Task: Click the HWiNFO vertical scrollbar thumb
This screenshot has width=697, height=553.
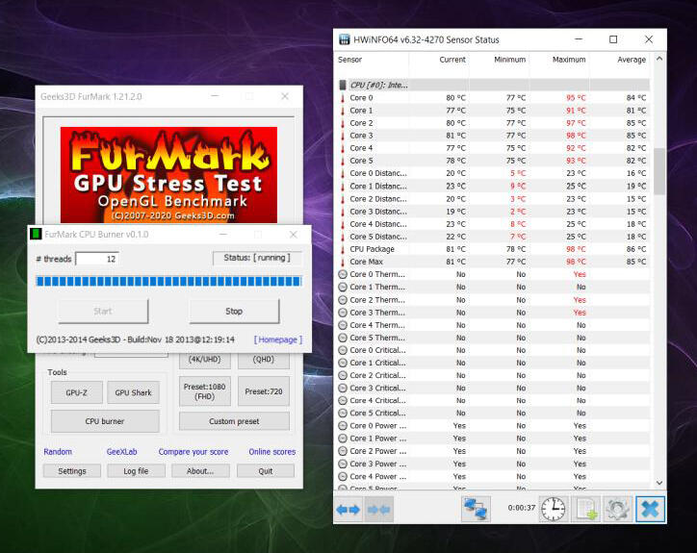Action: coord(659,171)
